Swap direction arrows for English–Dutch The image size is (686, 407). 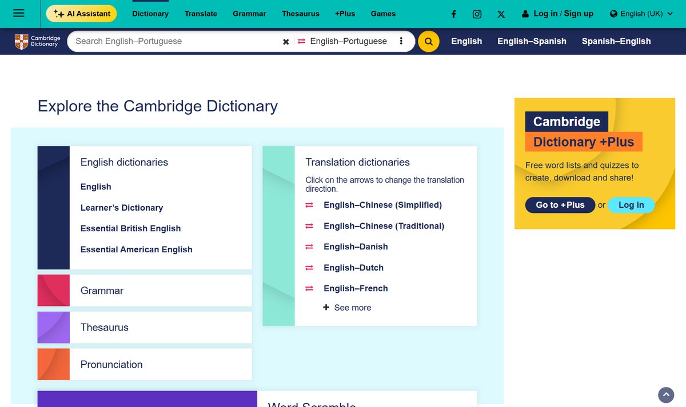click(309, 268)
